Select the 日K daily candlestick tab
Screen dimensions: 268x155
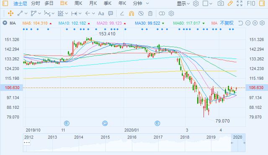tap(64, 3)
